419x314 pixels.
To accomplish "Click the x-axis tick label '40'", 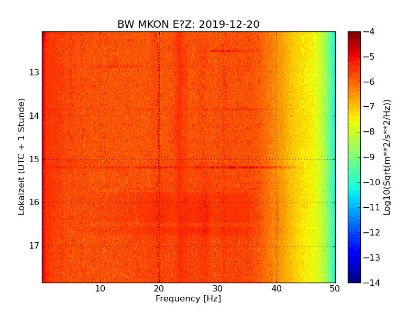I will click(x=277, y=289).
